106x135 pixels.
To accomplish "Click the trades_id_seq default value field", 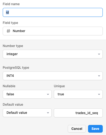I will tap(78, 113).
